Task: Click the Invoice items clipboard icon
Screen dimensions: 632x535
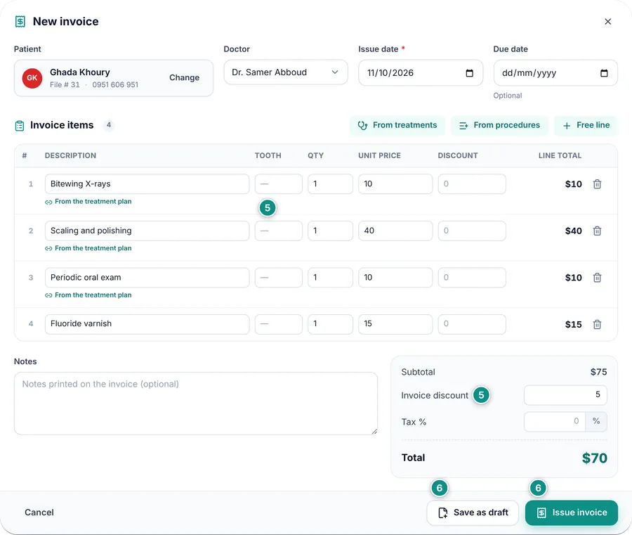Action: click(x=20, y=126)
